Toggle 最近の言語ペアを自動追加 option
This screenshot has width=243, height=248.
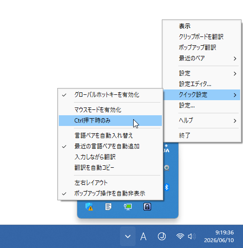pos(110,146)
